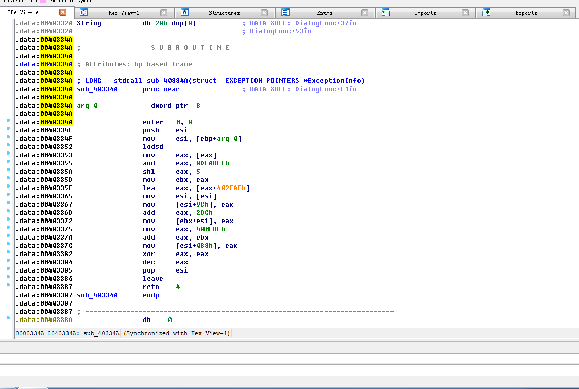Screen dimensions: 579x389
Task: Close the Hex View-1 tab
Action: point(164,13)
